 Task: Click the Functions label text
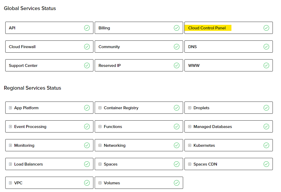point(113,127)
